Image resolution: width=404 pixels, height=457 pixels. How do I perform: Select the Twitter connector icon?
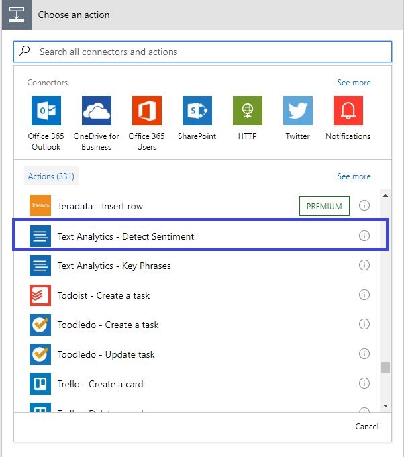(297, 111)
